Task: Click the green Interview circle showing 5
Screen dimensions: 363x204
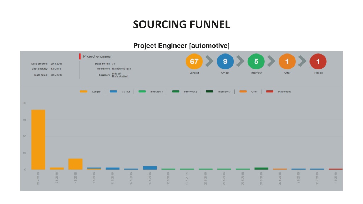Action: (x=256, y=62)
